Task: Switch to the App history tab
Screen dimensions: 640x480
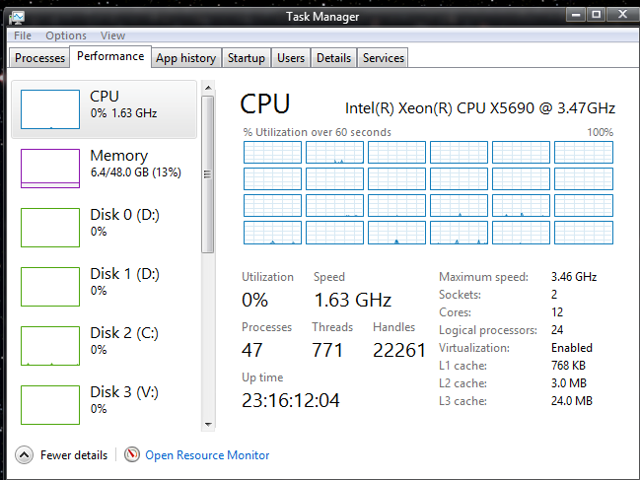Action: pyautogui.click(x=185, y=58)
